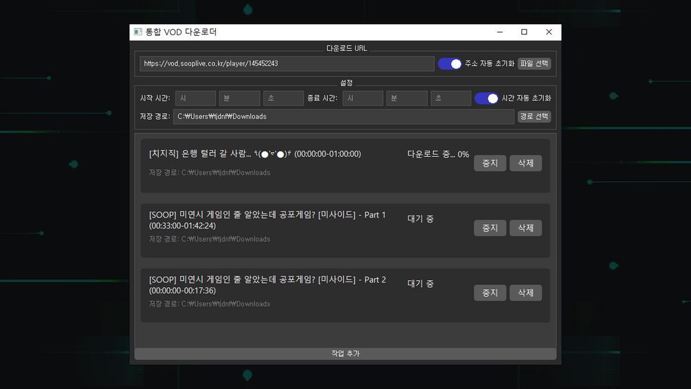The height and width of the screenshot is (389, 691).
Task: Click the end time 초 field
Action: (x=451, y=98)
